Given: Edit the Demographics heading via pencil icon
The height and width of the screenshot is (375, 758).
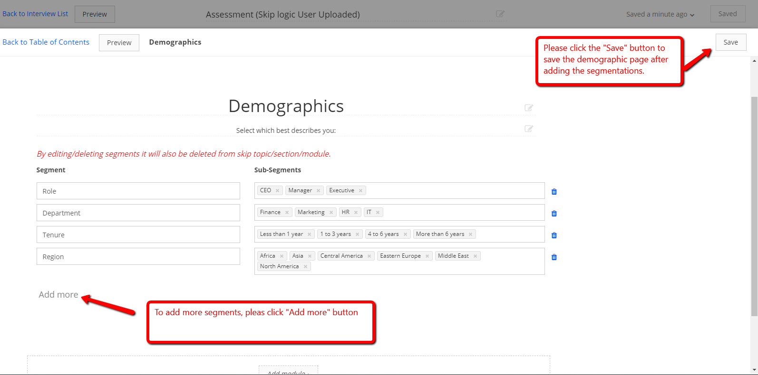Looking at the screenshot, I should 529,108.
